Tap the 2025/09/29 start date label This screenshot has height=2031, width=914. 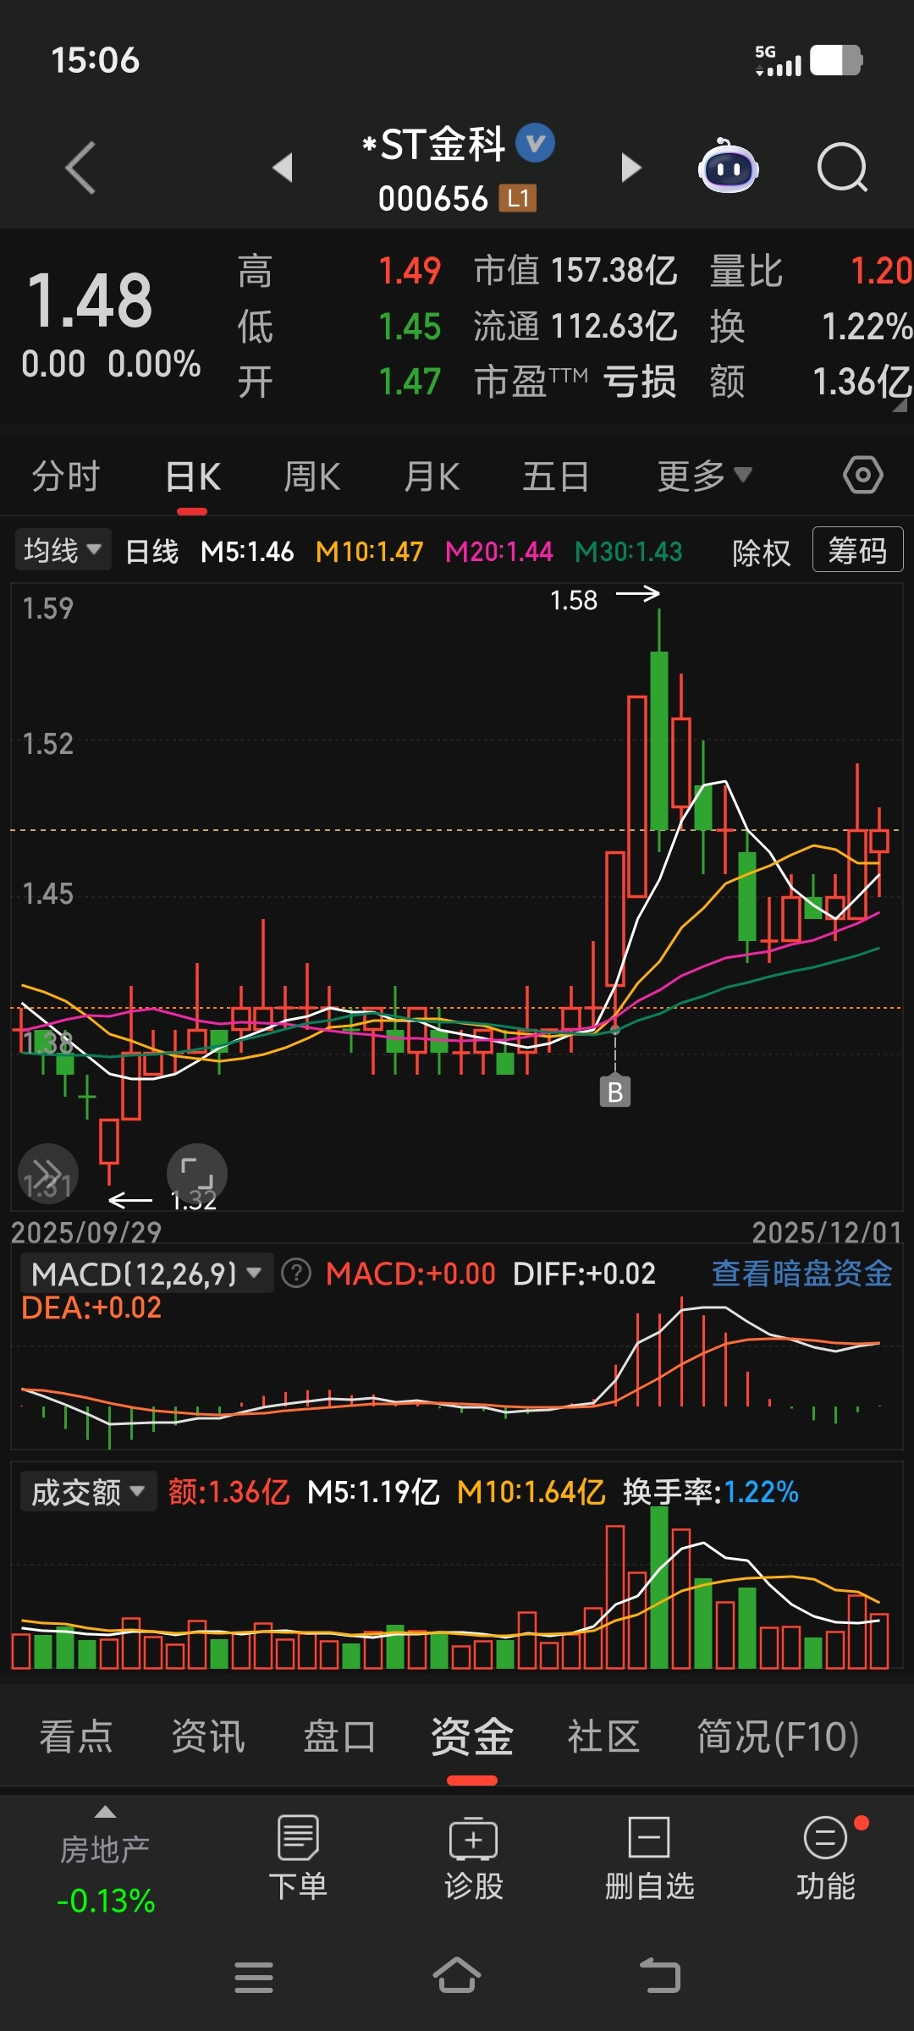(x=86, y=1232)
